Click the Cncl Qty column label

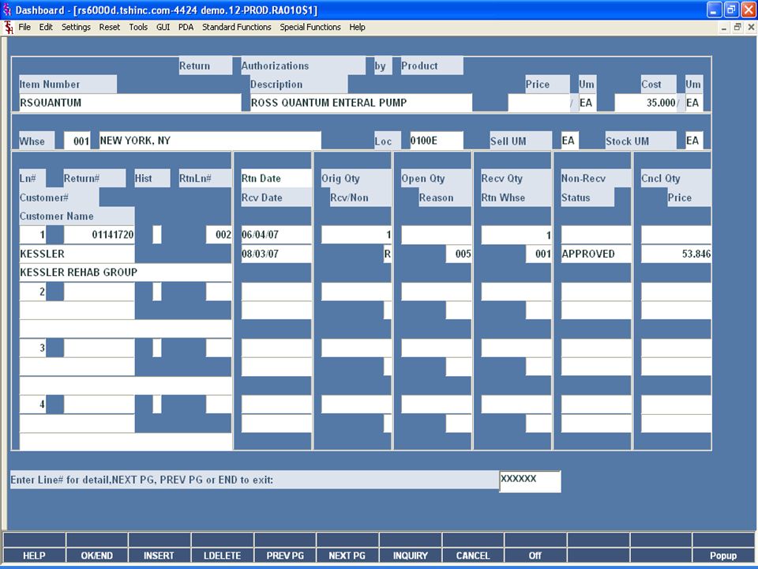click(x=676, y=178)
